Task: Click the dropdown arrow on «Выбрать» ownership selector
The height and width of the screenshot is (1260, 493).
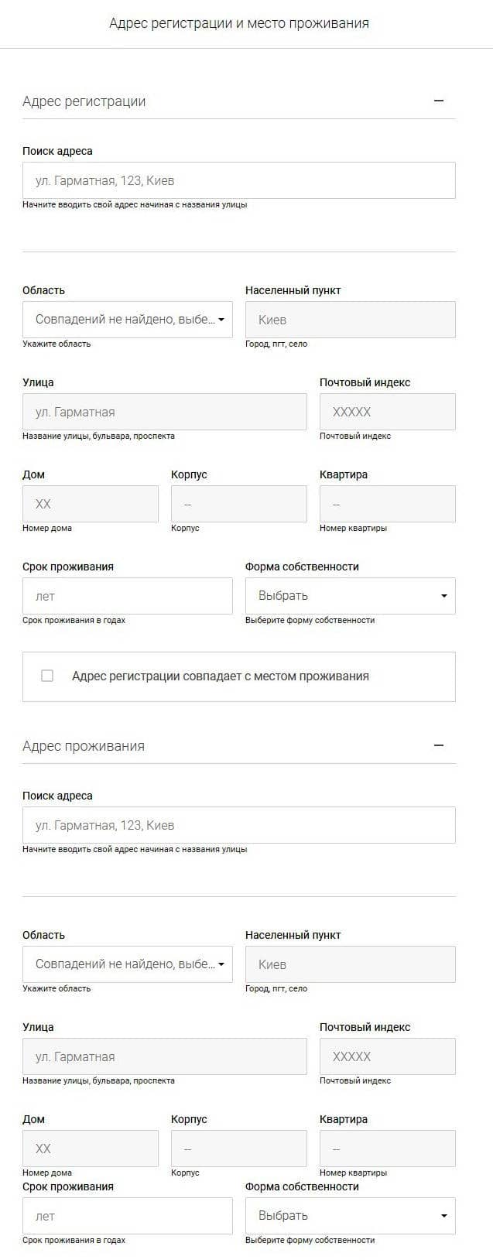Action: [443, 595]
